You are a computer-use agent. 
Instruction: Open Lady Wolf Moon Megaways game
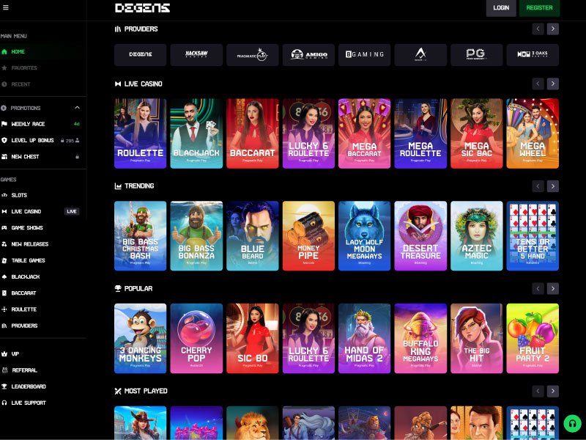364,235
